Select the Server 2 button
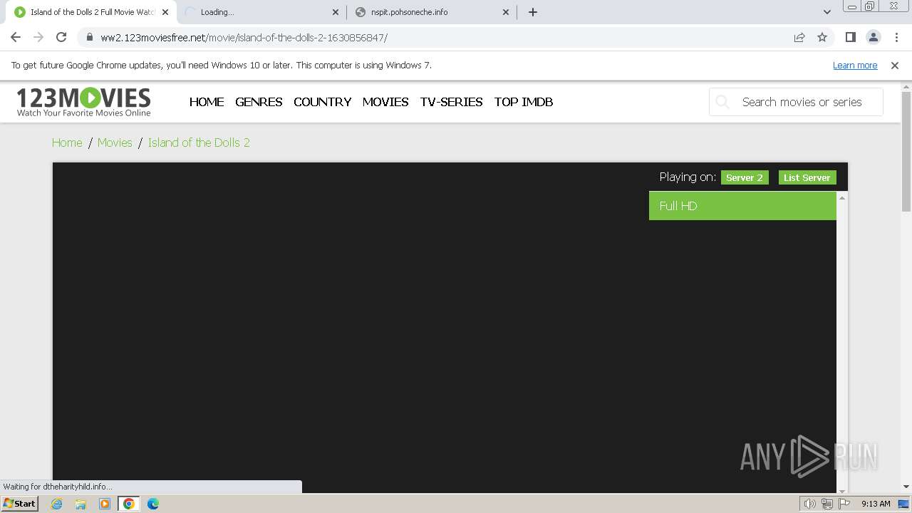The height and width of the screenshot is (513, 912). pyautogui.click(x=745, y=177)
